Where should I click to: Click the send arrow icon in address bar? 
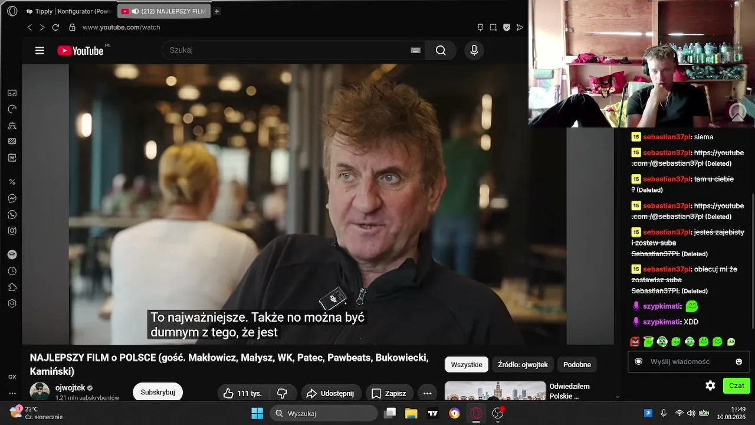(x=520, y=27)
